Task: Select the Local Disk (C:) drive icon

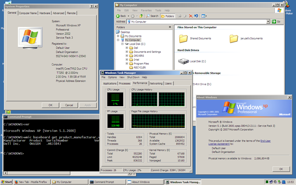Action: click(x=183, y=61)
